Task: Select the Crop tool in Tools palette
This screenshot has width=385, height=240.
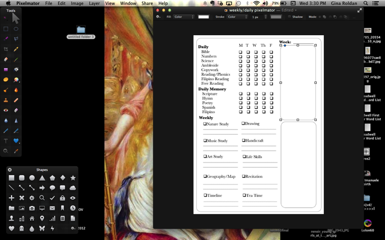Action: [5, 49]
